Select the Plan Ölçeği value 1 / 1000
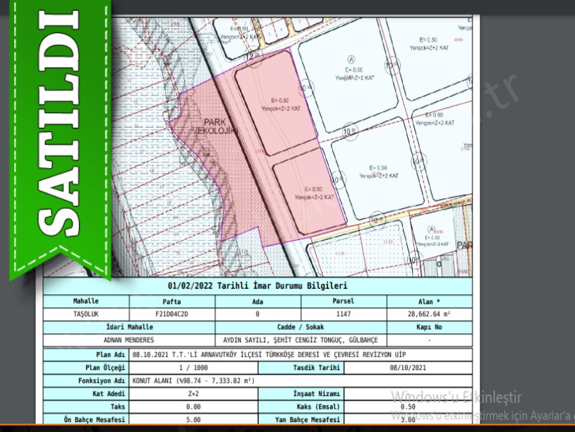Viewport: 575px width, 432px height. (x=193, y=368)
